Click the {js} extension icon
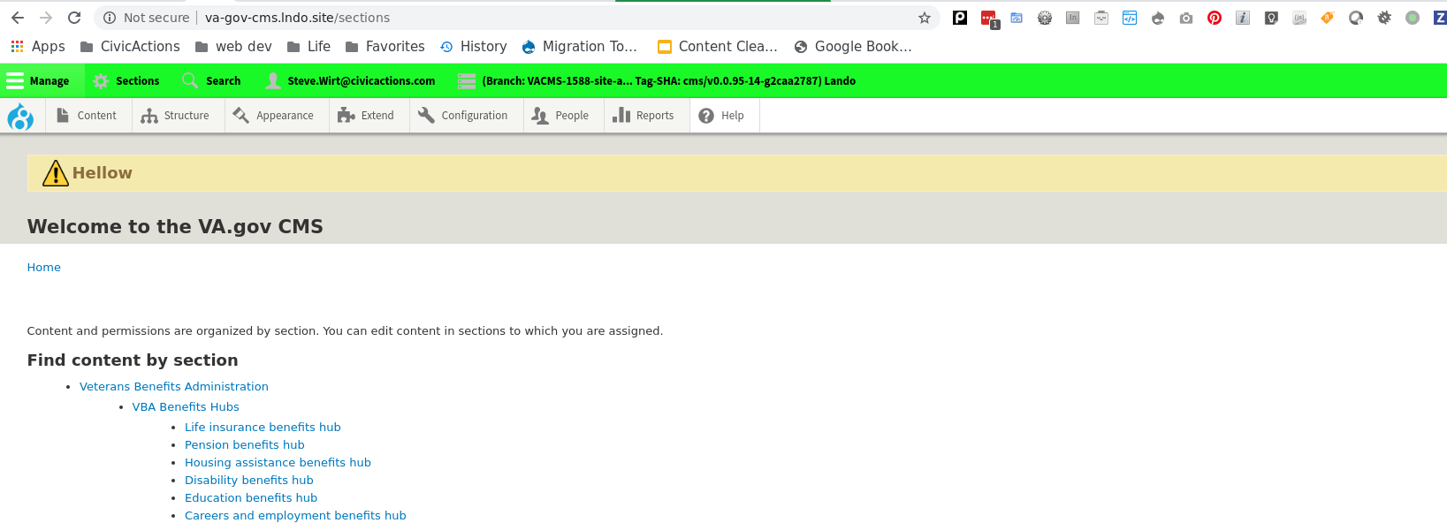The image size is (1447, 523). pyautogui.click(x=1299, y=18)
